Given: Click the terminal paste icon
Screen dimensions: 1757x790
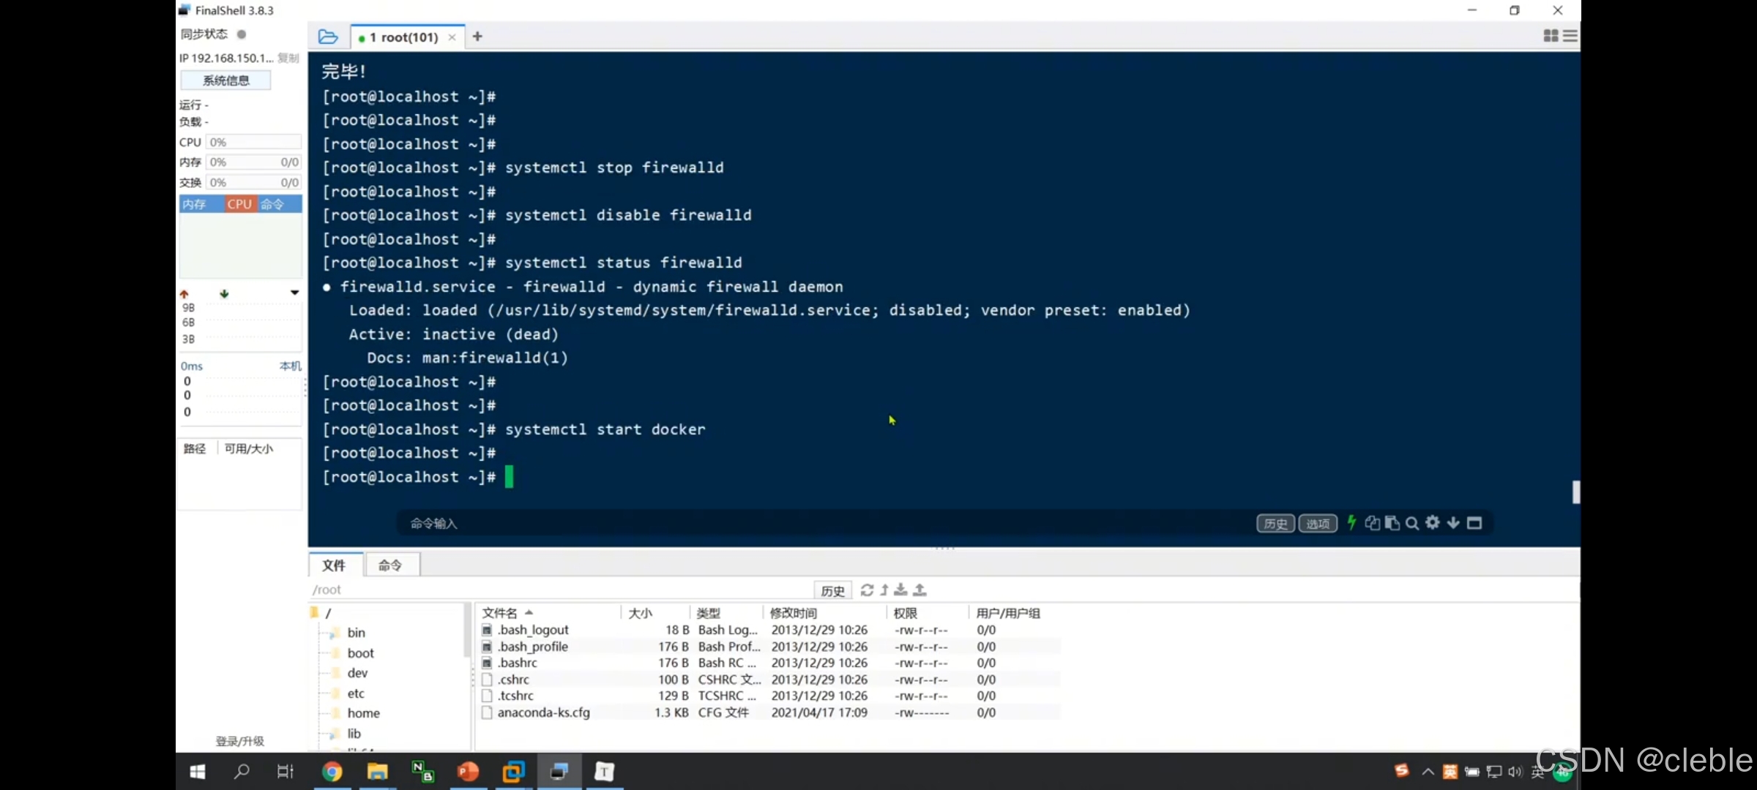Looking at the screenshot, I should point(1392,523).
